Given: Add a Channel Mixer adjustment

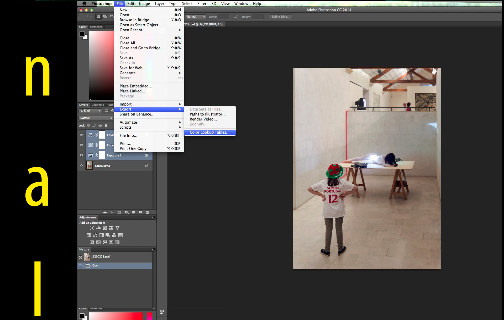Looking at the screenshot, I should coord(114,235).
